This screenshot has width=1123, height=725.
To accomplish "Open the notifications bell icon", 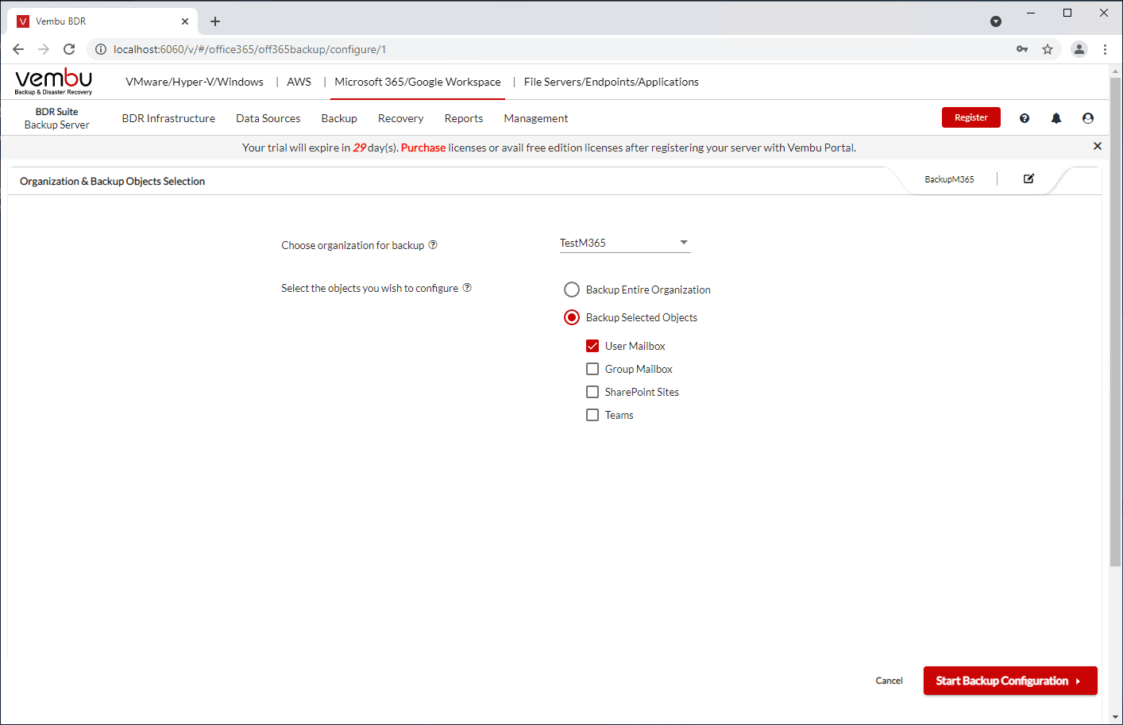I will pyautogui.click(x=1056, y=118).
